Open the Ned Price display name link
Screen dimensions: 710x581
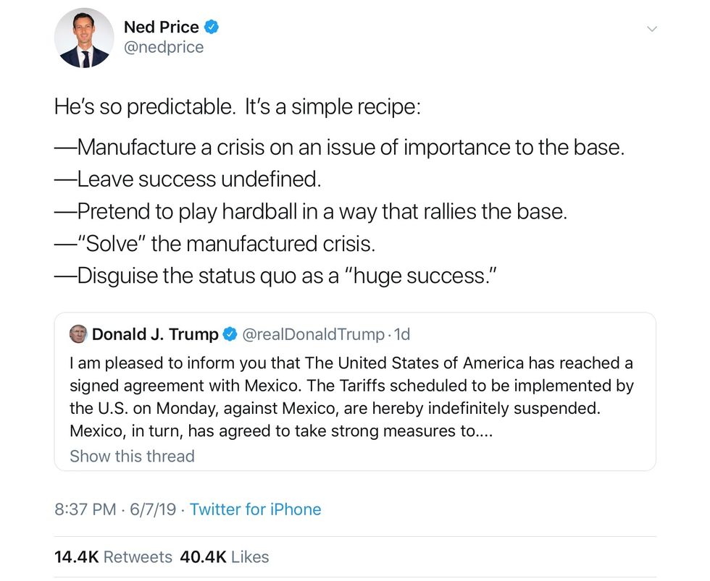pyautogui.click(x=161, y=27)
